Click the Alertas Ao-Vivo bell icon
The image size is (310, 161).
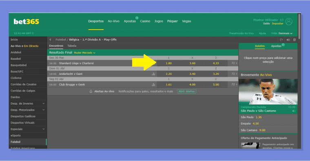pos(91,91)
